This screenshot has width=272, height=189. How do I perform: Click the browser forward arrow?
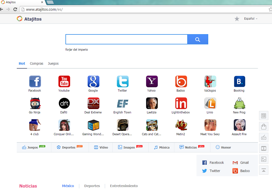click(8, 9)
